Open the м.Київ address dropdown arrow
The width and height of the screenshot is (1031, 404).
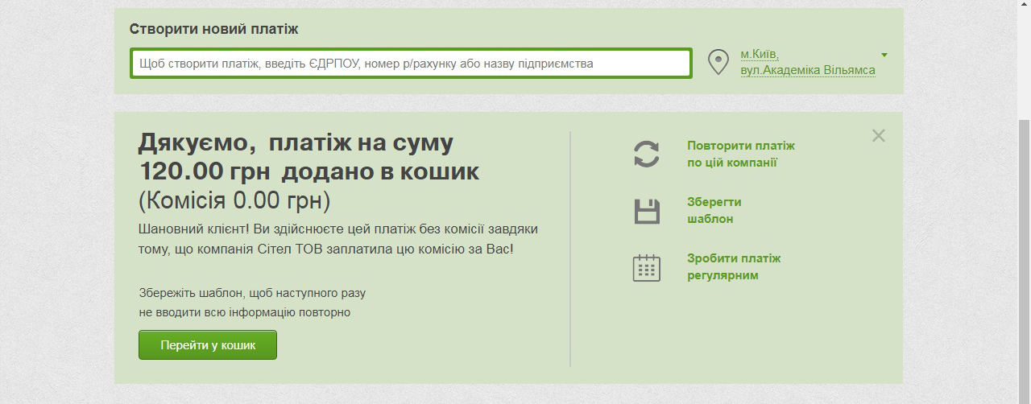tap(884, 56)
